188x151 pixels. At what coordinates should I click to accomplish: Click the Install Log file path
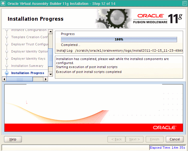point(129,51)
